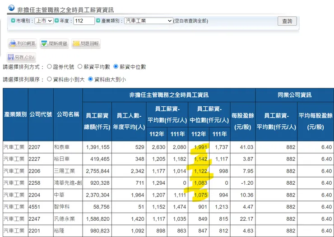Click the 查詢 search button
Screen dimensions: 334x237
point(287,21)
